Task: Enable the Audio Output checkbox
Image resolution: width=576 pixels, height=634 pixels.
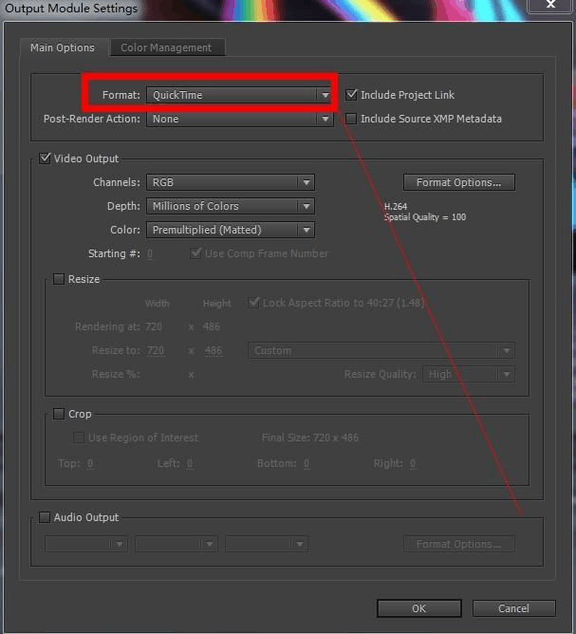Action: pyautogui.click(x=45, y=517)
